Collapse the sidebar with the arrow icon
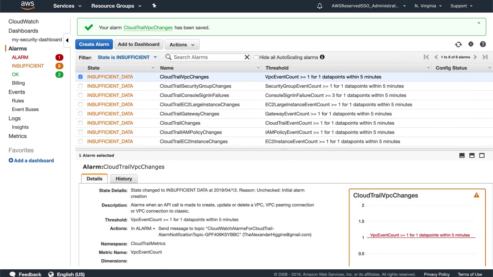The image size is (493, 277). pyautogui.click(x=67, y=40)
